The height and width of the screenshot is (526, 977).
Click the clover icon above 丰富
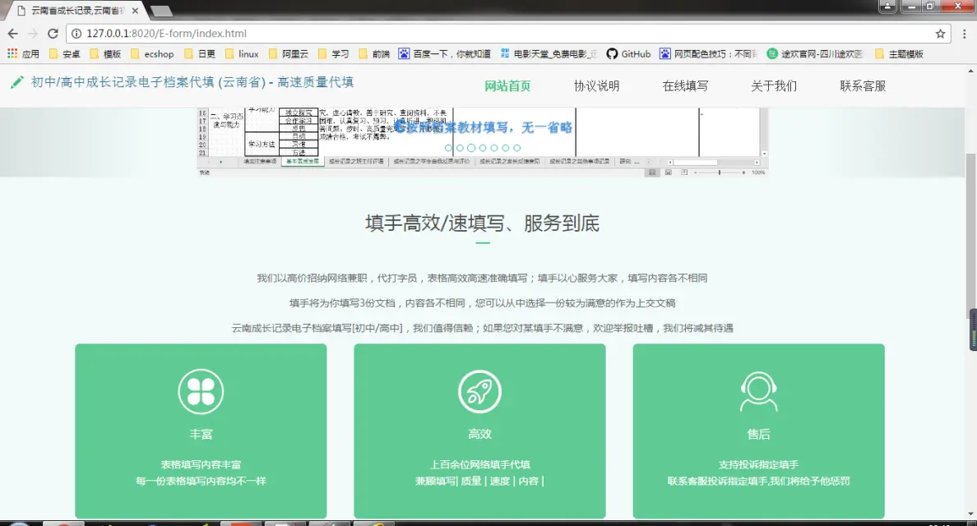click(x=200, y=391)
